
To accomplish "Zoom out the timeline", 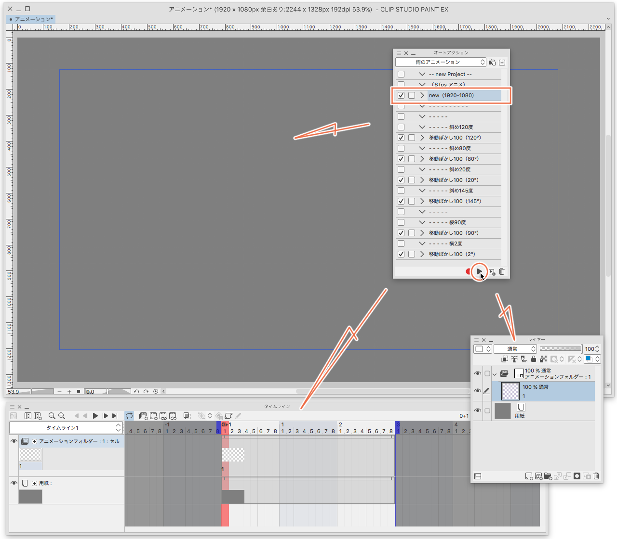I will (x=52, y=416).
